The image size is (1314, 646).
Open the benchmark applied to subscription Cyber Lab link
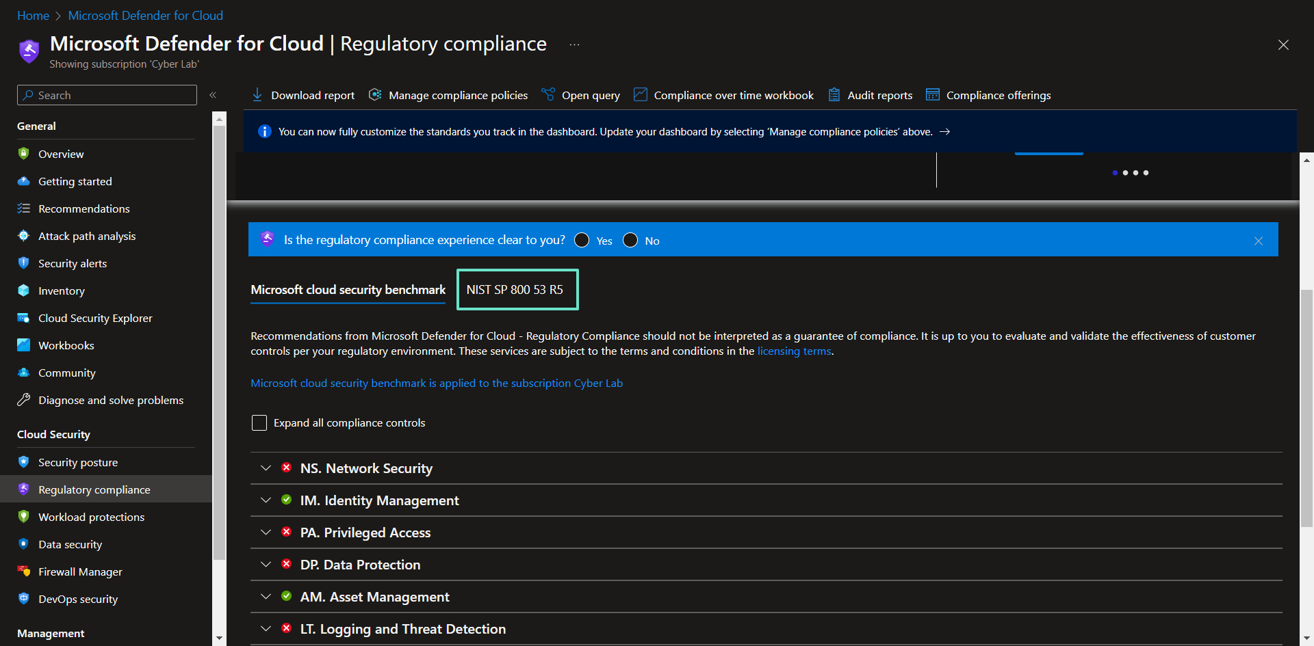437,383
